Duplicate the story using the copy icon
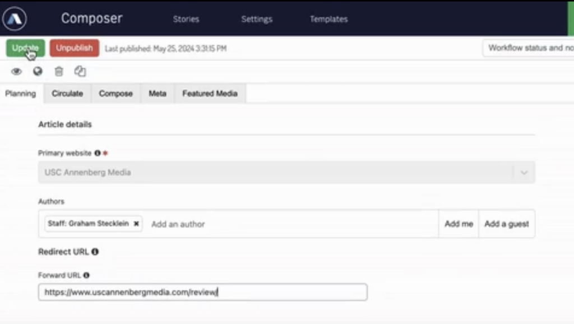574x324 pixels. click(80, 71)
